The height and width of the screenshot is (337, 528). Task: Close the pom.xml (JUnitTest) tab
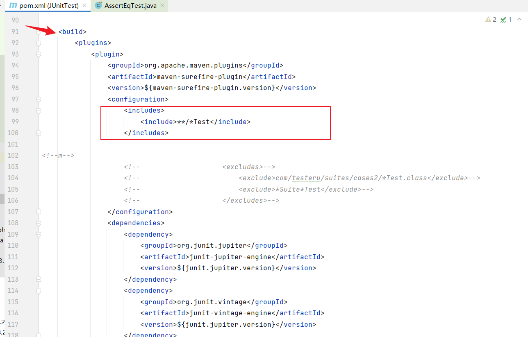(x=84, y=6)
